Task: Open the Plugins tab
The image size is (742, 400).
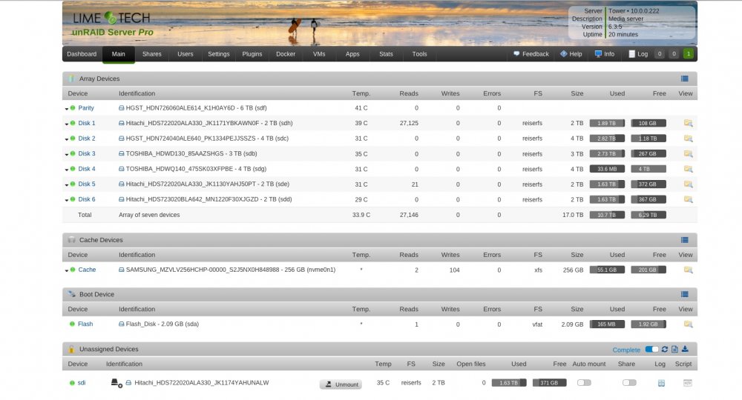Action: (x=252, y=54)
